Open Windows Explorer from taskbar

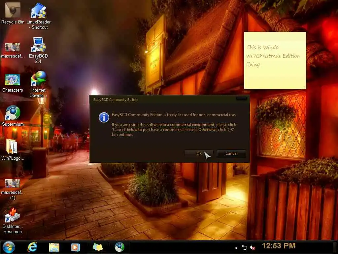coord(54,247)
